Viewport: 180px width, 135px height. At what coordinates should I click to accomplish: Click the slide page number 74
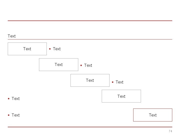pos(170,131)
